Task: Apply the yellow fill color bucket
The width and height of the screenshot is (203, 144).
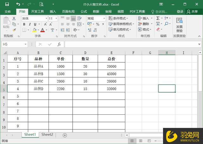Action: pyautogui.click(x=34, y=30)
